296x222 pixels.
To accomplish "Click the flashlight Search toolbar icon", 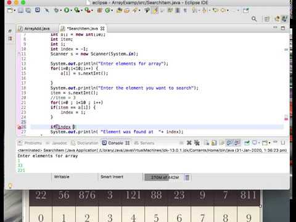I will pos(135,10).
